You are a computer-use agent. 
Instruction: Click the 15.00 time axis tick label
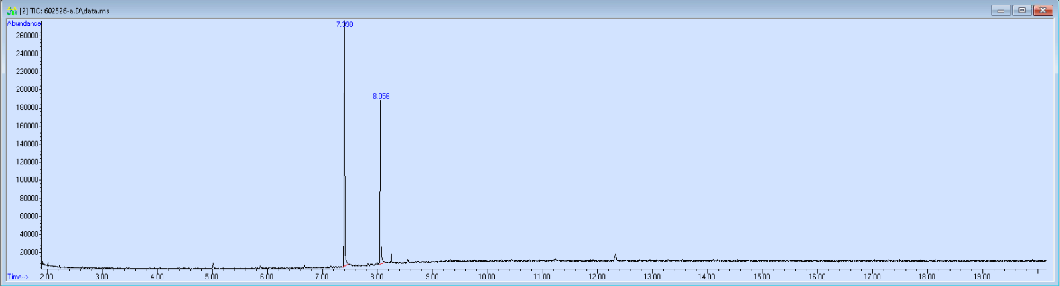762,277
